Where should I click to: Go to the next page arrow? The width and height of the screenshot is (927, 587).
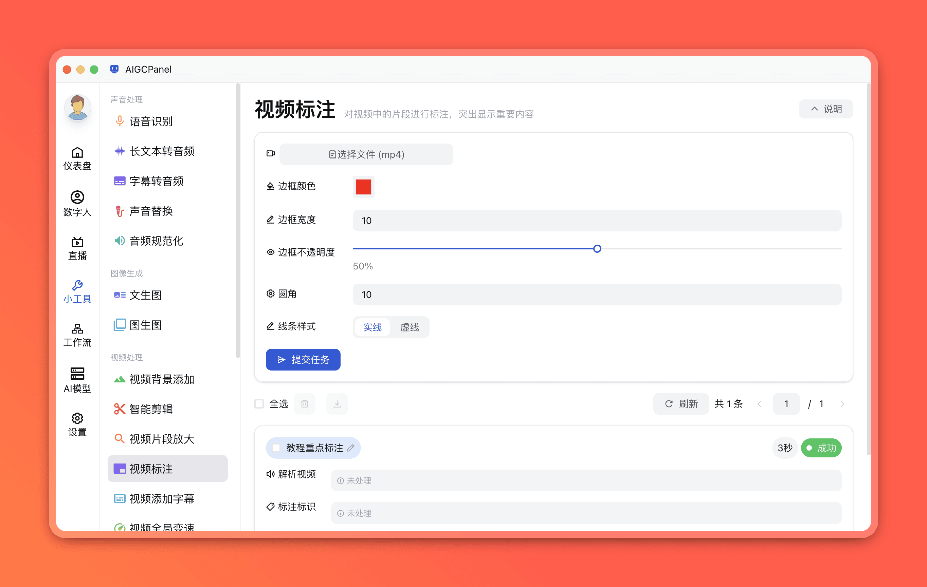842,404
